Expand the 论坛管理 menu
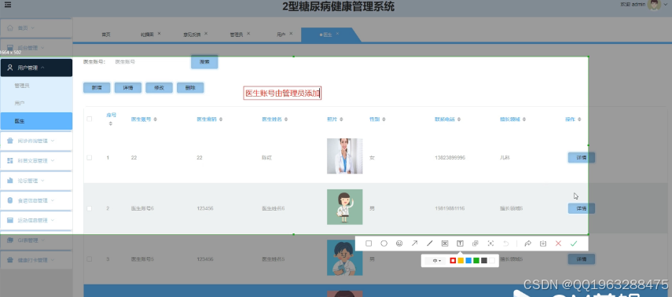The image size is (672, 297). (x=36, y=181)
